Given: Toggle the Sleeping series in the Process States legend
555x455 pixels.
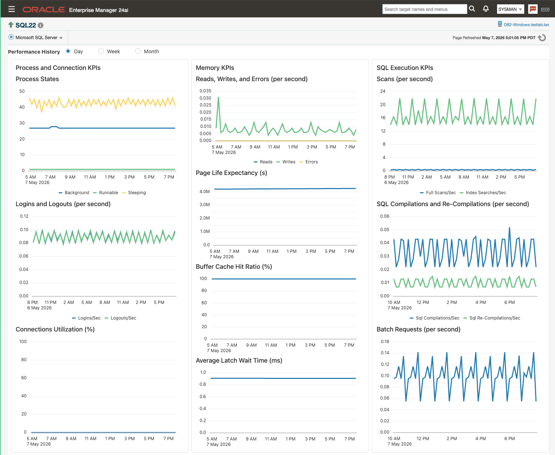Looking at the screenshot, I should 134,193.
